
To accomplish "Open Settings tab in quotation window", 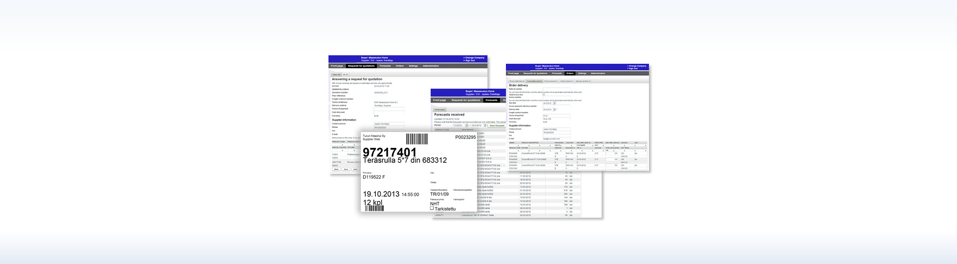I will pyautogui.click(x=413, y=66).
